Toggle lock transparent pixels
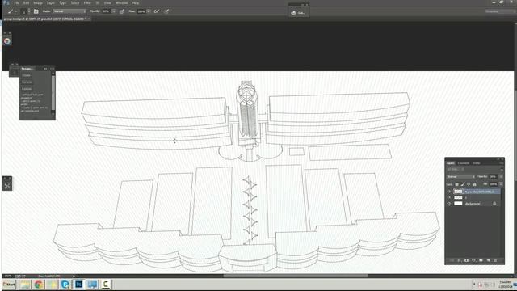The width and height of the screenshot is (517, 291). [456, 184]
